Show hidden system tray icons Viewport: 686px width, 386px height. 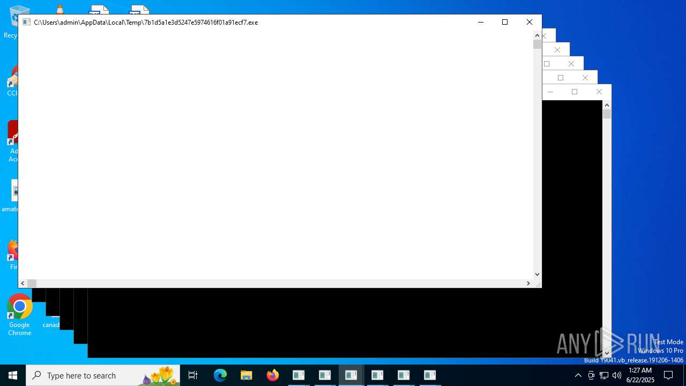[x=578, y=375]
